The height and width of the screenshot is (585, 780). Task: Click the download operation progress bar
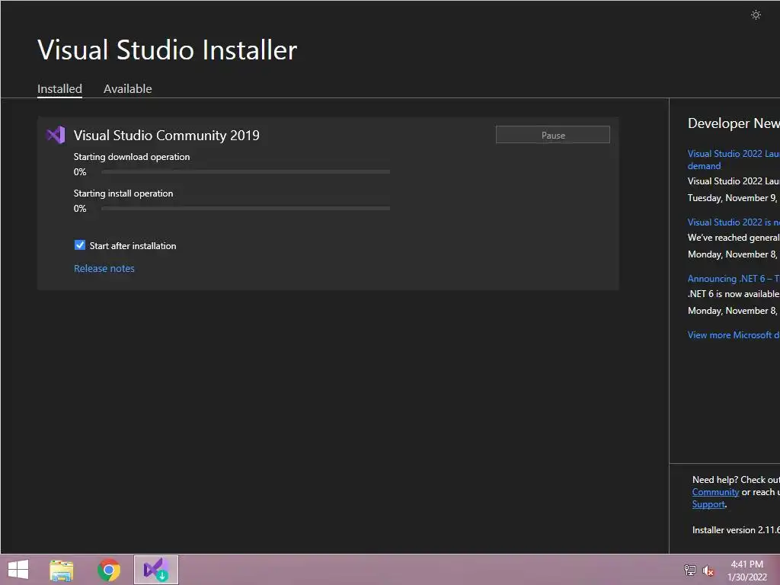tap(246, 171)
